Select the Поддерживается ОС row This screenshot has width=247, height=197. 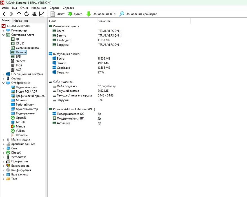tap(77, 114)
